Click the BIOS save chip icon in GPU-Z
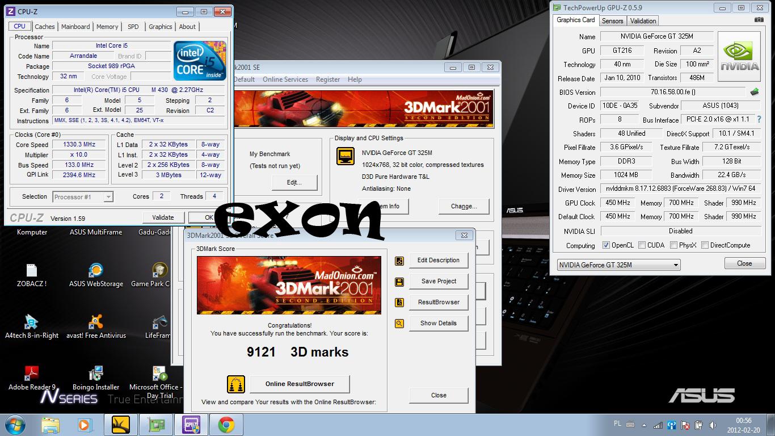 click(755, 92)
